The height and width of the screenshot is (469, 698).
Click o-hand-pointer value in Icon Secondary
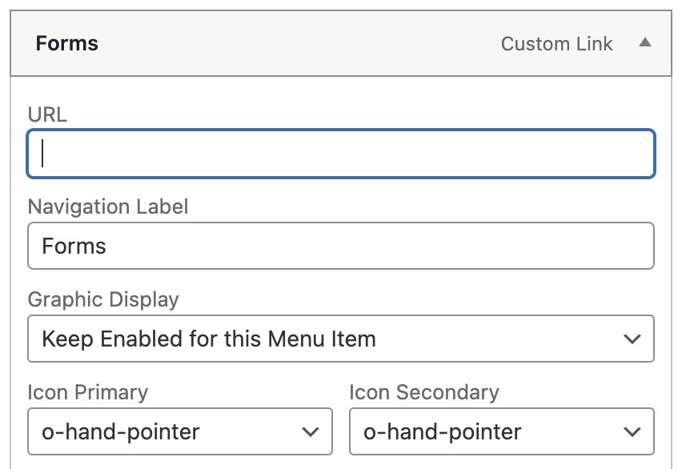443,432
